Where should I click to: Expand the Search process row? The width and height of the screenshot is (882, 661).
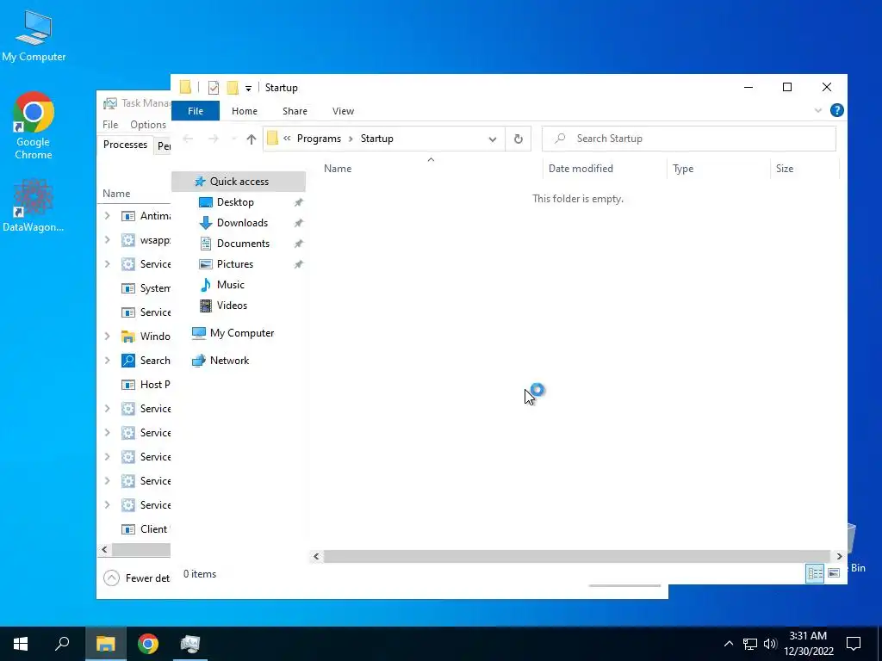point(108,361)
